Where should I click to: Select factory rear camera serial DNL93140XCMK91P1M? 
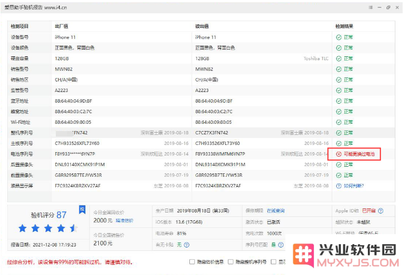click(80, 164)
